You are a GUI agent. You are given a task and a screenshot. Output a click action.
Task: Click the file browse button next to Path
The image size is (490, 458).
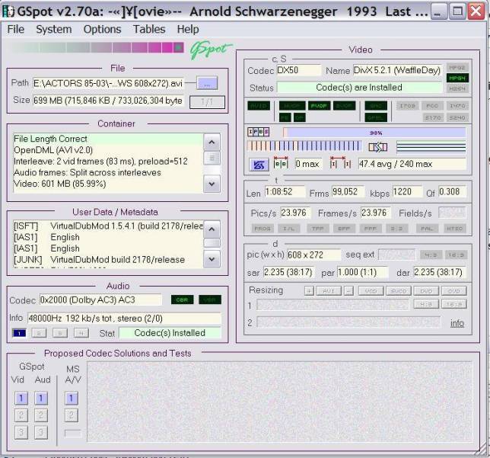coord(207,83)
